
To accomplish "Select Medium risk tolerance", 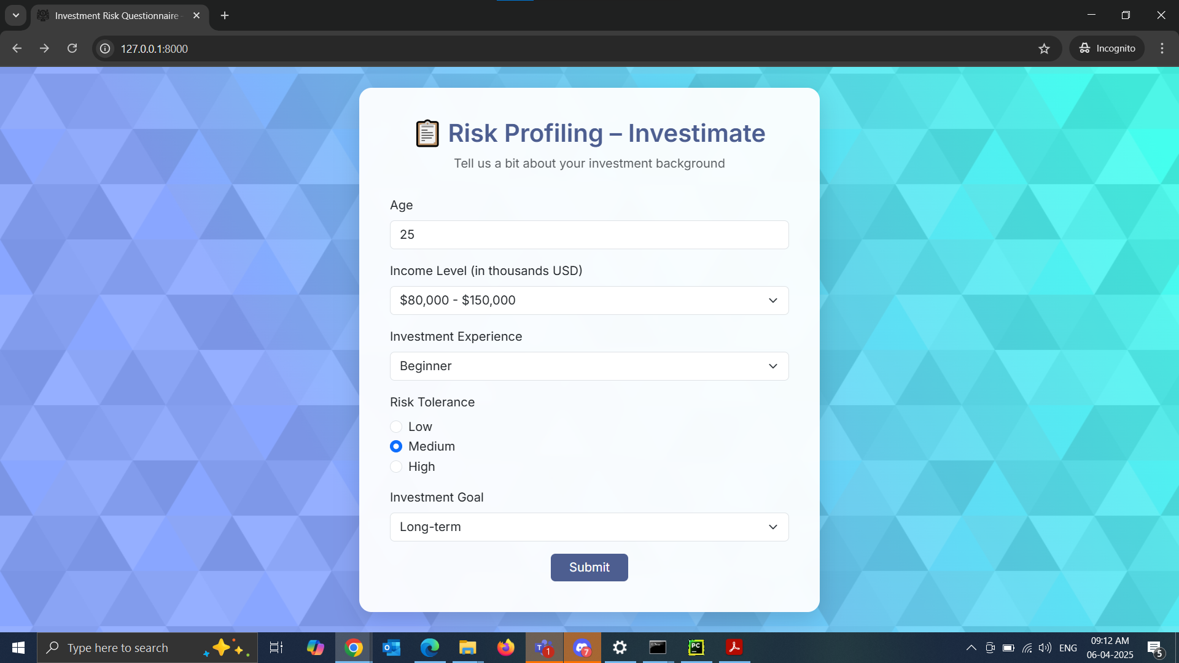I will [396, 446].
